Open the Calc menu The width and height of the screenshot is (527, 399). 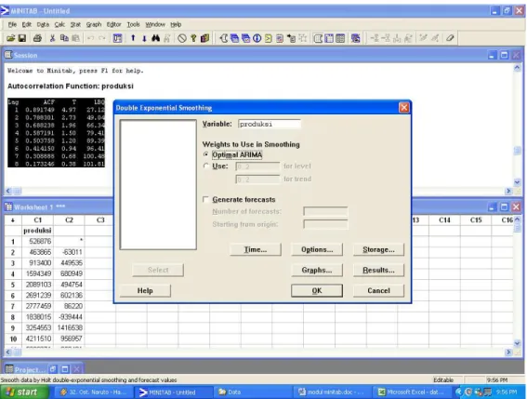point(59,24)
